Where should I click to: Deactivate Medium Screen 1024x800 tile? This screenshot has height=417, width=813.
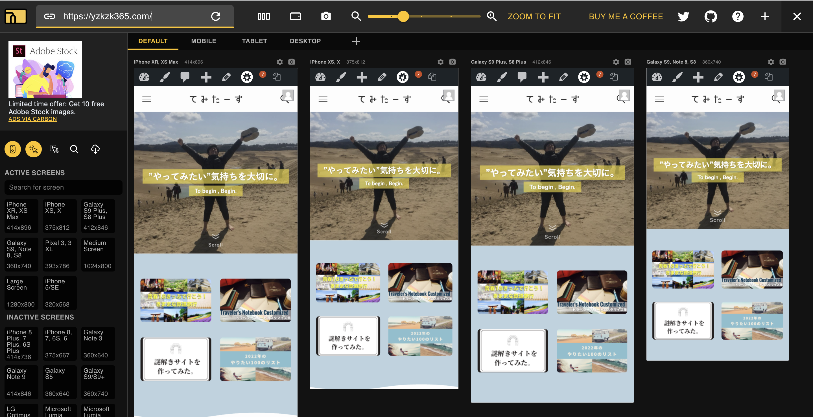(x=98, y=254)
